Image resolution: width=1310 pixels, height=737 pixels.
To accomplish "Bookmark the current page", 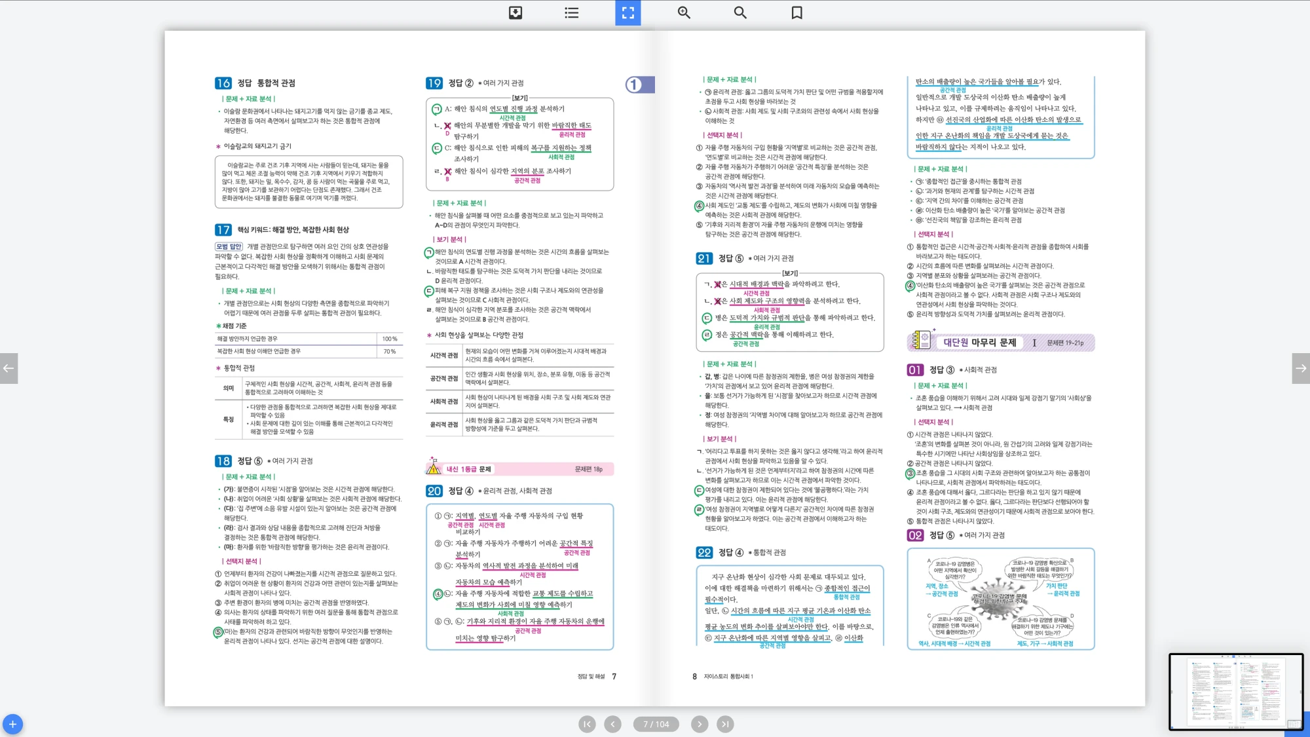I will (x=796, y=12).
